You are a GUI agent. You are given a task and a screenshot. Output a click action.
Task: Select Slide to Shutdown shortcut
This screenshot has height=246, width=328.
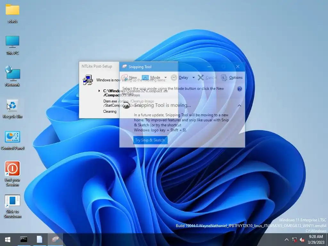pyautogui.click(x=12, y=207)
